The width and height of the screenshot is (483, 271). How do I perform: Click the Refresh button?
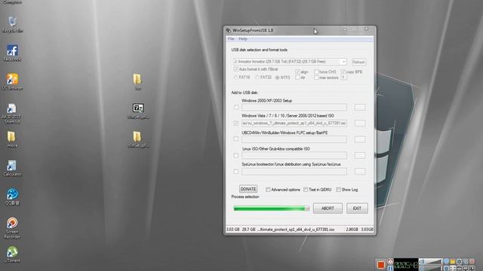pyautogui.click(x=359, y=62)
